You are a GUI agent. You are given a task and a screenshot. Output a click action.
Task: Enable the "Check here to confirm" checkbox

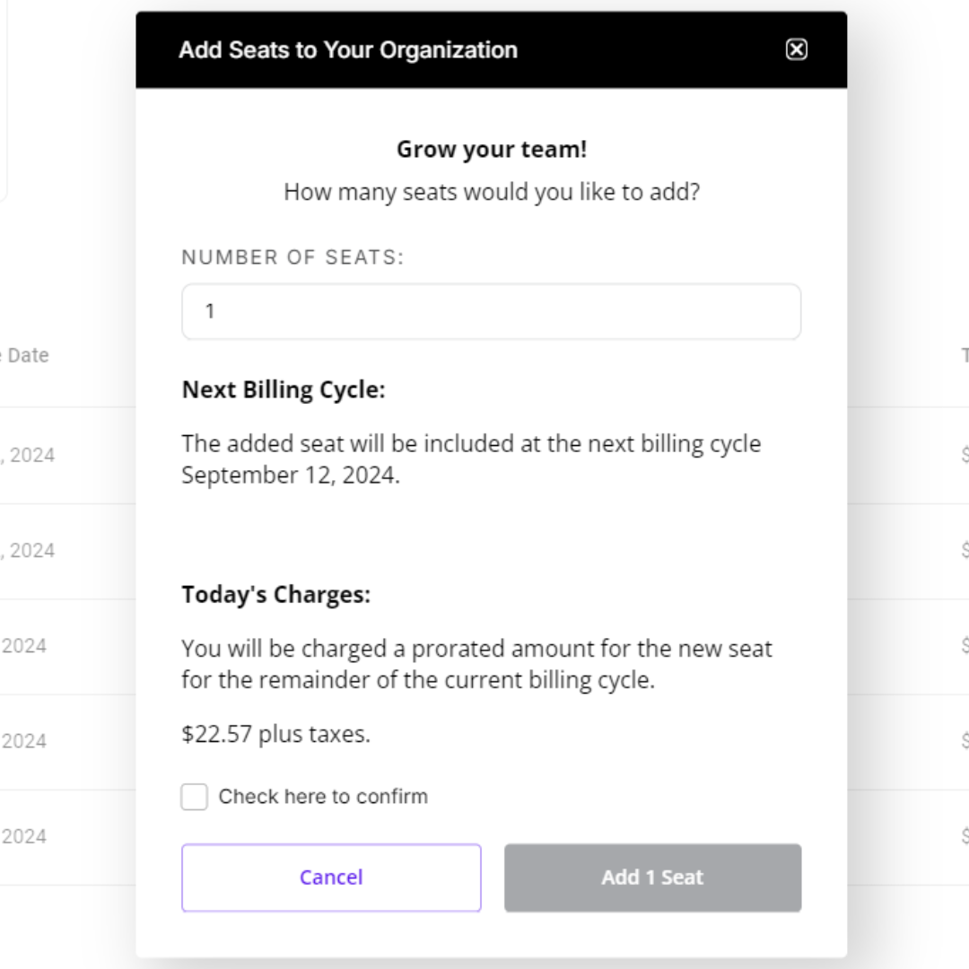(194, 797)
